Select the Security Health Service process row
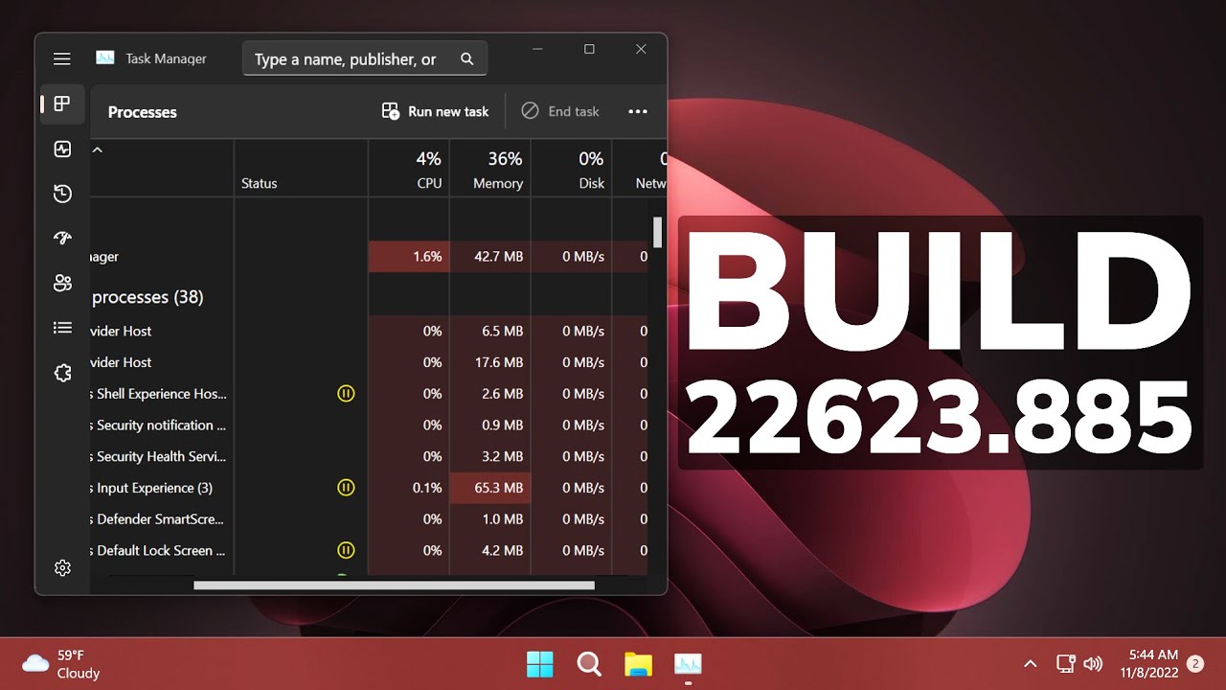Screen dimensions: 1226x690 pyautogui.click(x=370, y=456)
